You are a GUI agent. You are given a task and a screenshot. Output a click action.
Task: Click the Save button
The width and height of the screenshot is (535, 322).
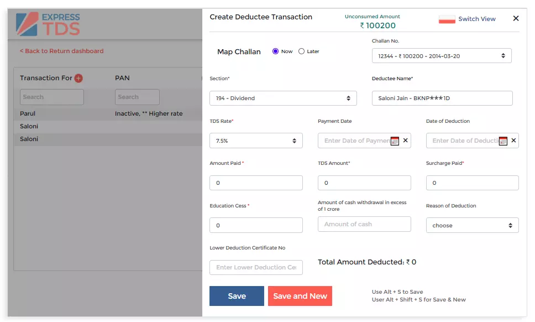(237, 295)
